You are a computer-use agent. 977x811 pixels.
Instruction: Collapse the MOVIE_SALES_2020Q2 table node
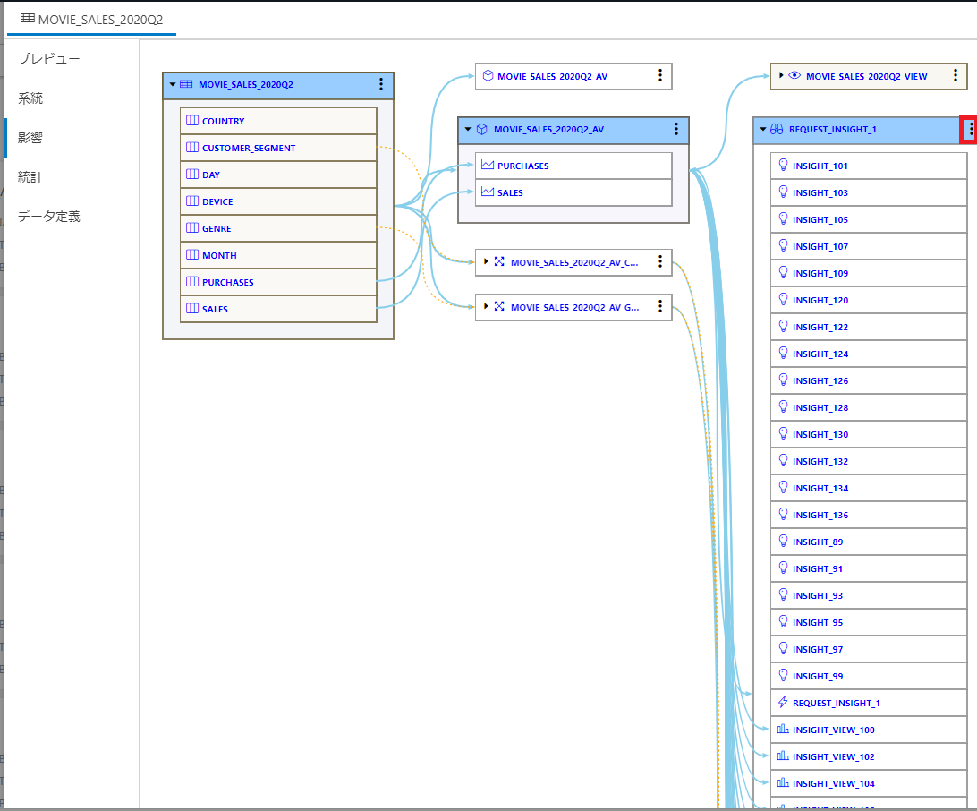173,85
